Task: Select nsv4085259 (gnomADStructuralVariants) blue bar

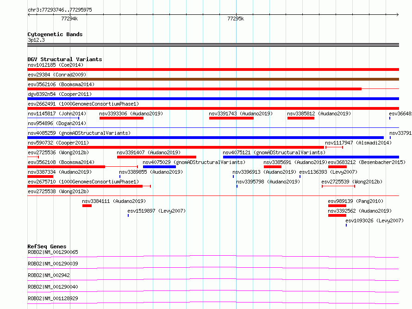Action: click(x=206, y=138)
